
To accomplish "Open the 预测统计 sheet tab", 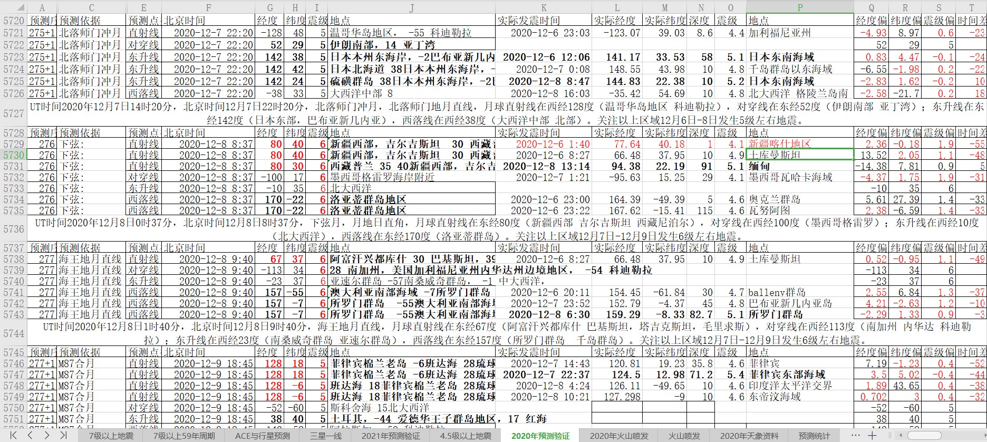I will click(814, 436).
